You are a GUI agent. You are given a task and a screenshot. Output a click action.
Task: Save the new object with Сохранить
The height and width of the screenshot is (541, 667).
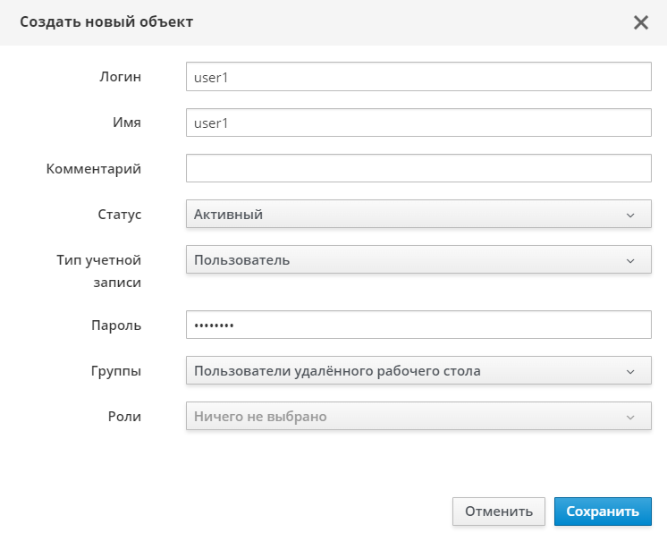(603, 511)
